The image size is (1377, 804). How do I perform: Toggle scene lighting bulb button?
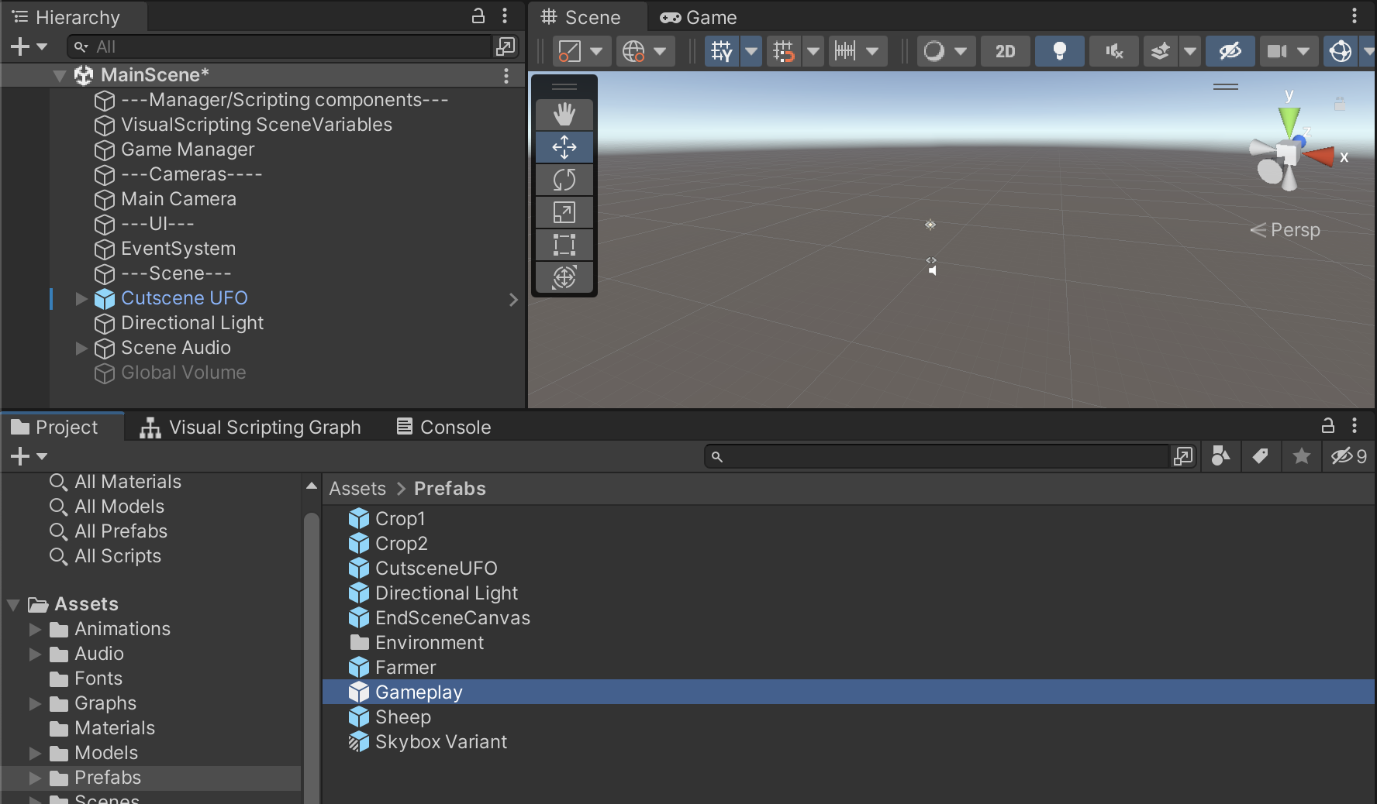(1059, 52)
